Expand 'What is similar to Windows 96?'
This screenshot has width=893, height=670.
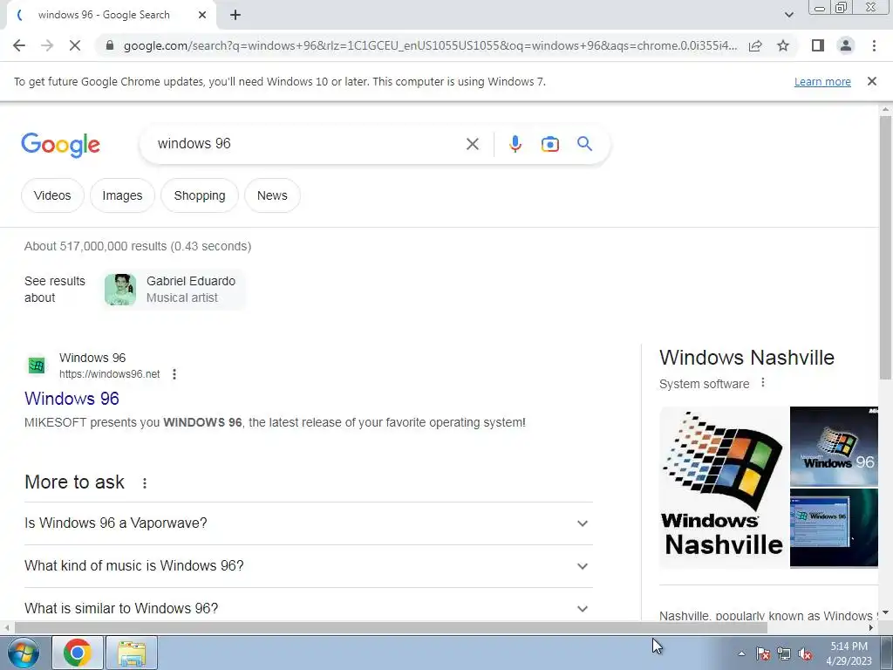coord(308,608)
